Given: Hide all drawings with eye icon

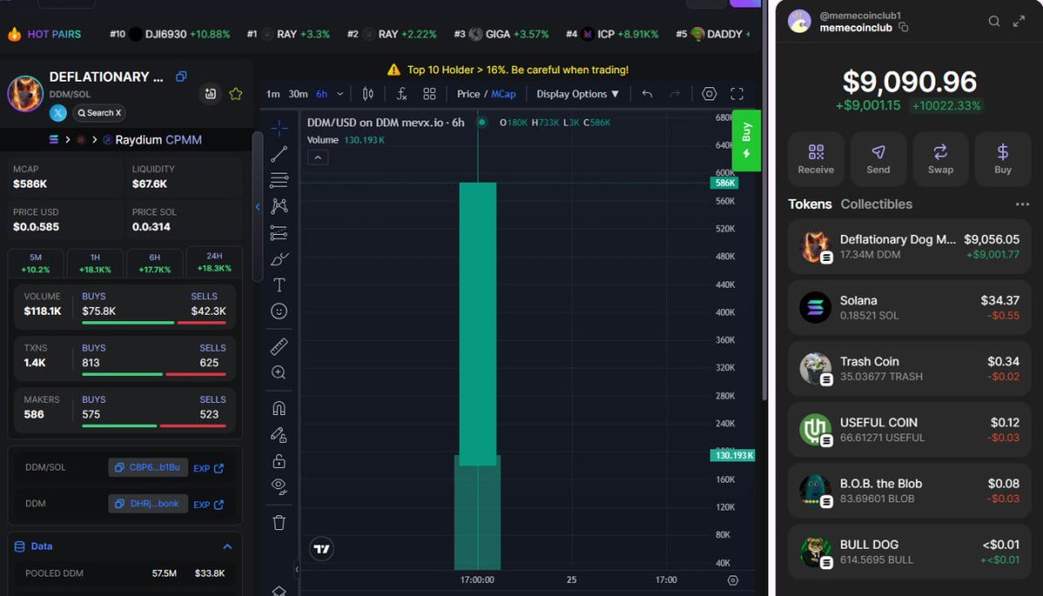Looking at the screenshot, I should click(x=278, y=487).
